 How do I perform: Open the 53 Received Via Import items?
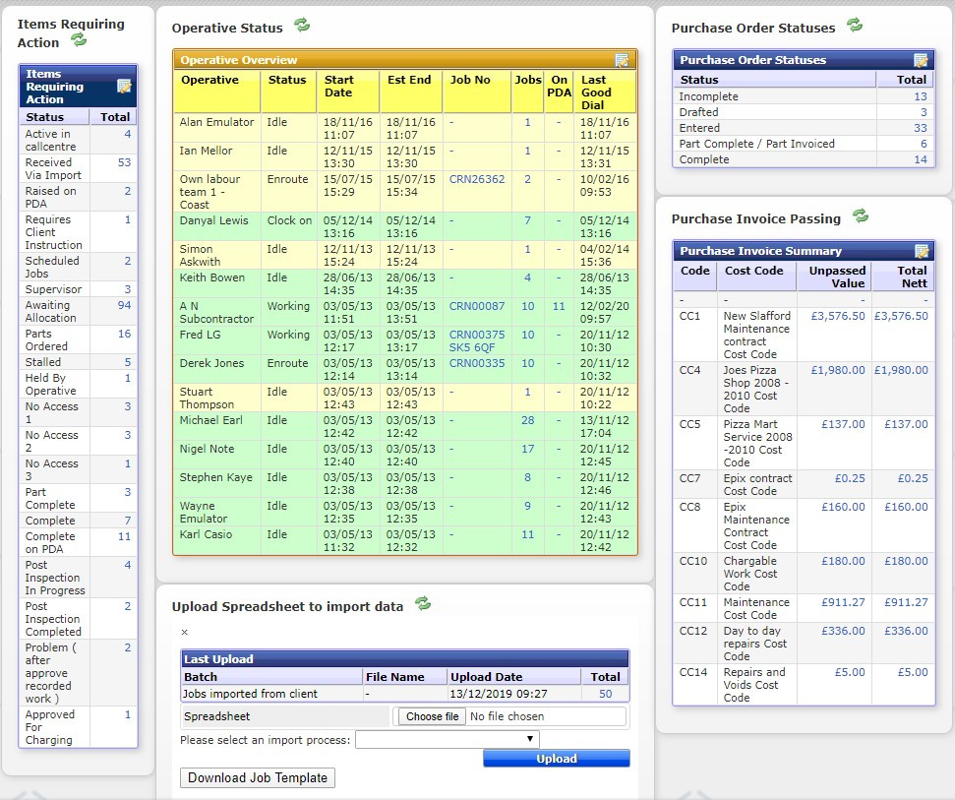point(124,162)
